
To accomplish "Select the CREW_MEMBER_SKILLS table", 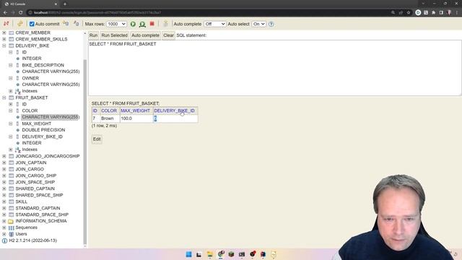I will (41, 39).
